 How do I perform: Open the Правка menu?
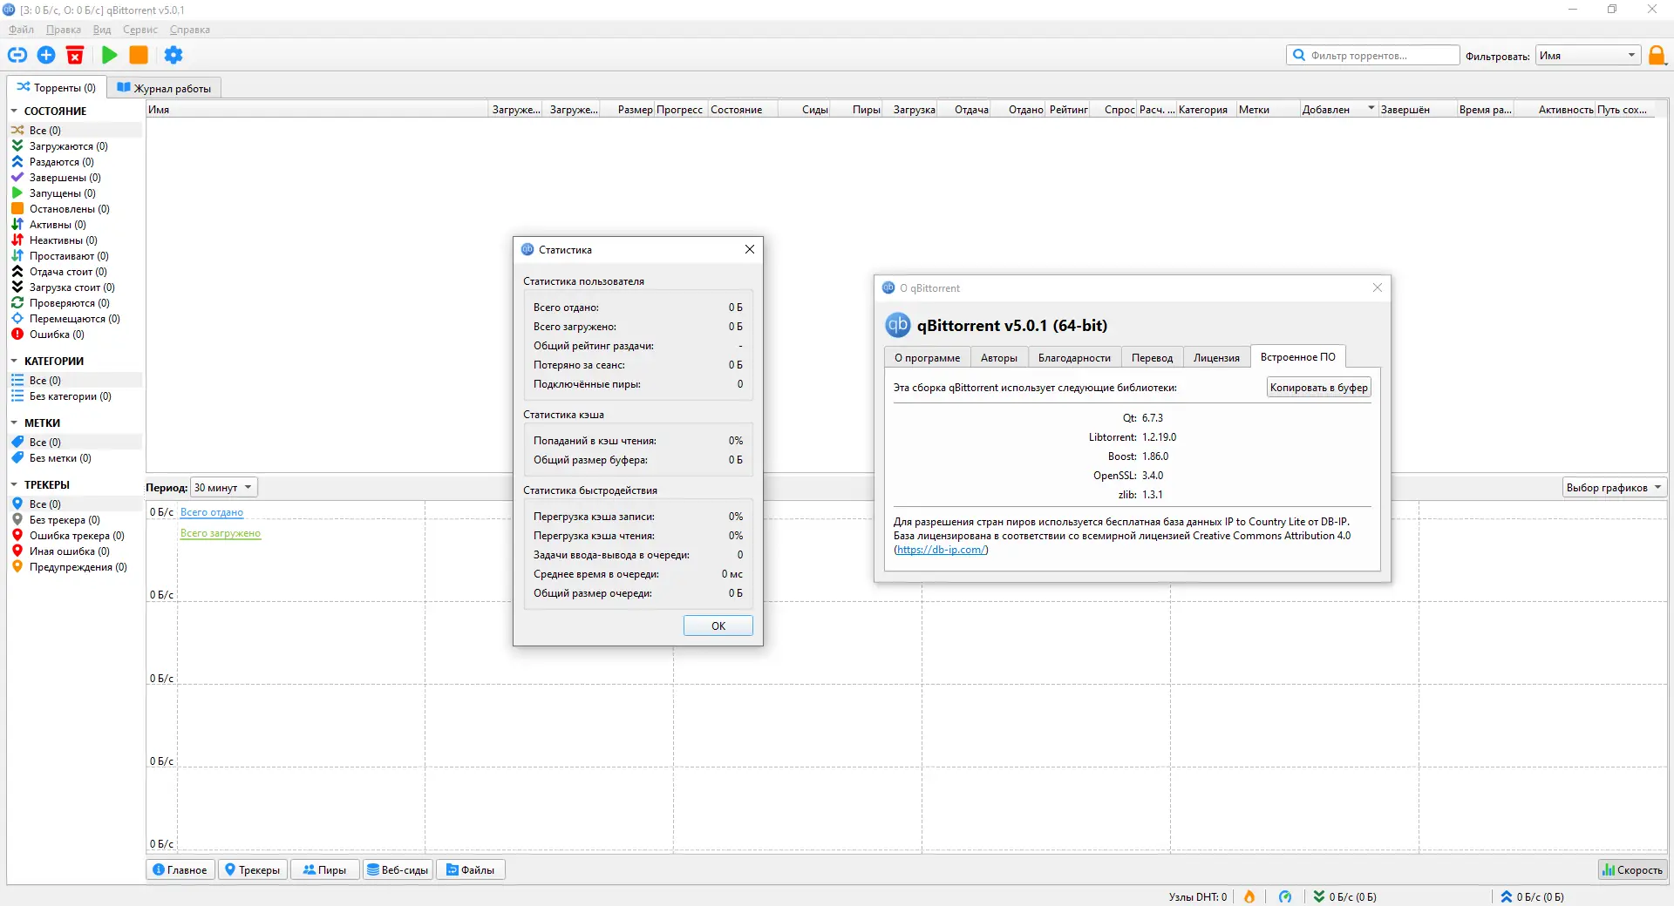click(64, 30)
